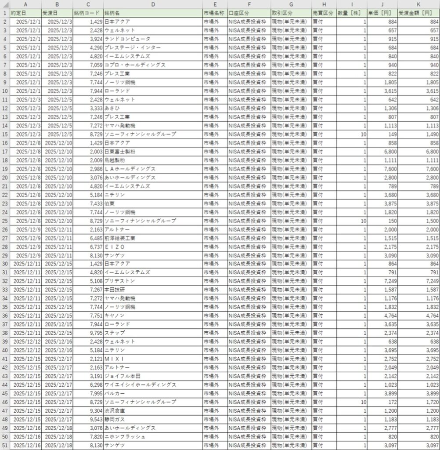Click the 数量 [株] header cell
440x450 pixels.
click(x=351, y=13)
